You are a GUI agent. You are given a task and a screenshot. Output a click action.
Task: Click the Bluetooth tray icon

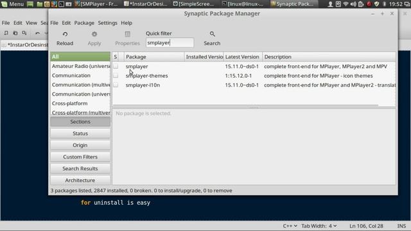pyautogui.click(x=384, y=4)
